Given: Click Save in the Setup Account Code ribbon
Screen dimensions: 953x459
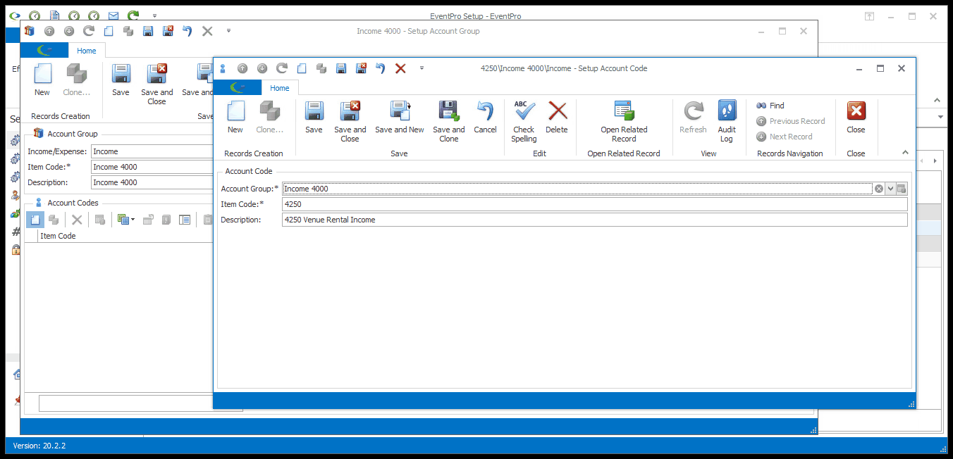Looking at the screenshot, I should [x=314, y=118].
